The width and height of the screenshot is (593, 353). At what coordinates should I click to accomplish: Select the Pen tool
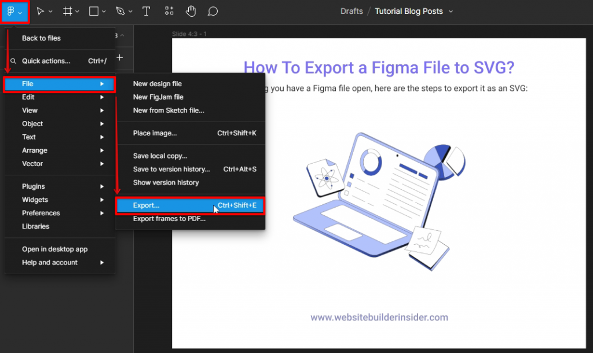click(120, 12)
